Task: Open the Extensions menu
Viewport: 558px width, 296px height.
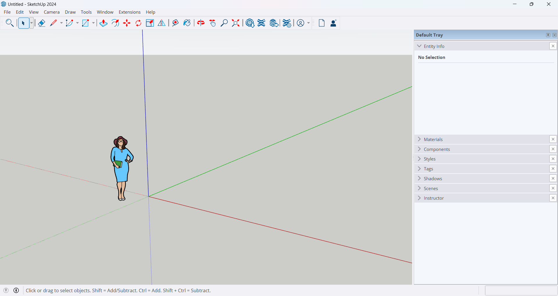Action: 129,12
